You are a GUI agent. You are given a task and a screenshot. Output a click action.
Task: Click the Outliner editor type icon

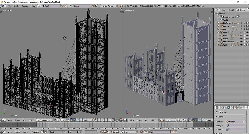[217, 10]
